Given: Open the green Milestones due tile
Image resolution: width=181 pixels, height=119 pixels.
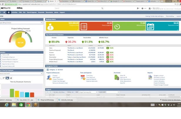Looking at the screenshot, I should coord(129,26).
